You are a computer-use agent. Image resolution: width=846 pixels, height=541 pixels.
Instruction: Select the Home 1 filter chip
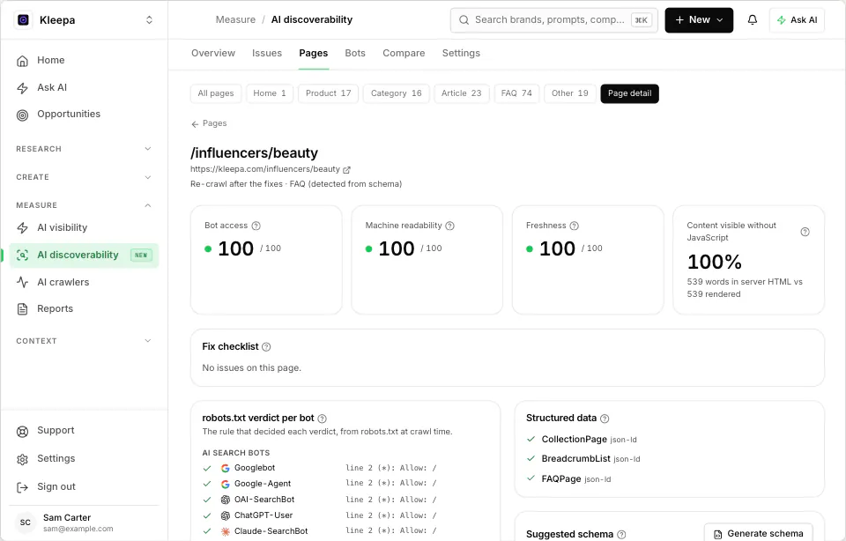pos(270,93)
